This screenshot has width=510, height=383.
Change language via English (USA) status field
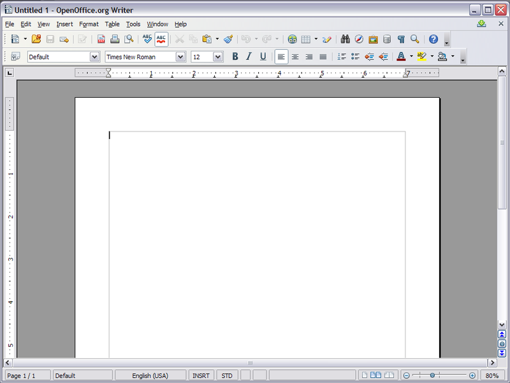point(151,375)
